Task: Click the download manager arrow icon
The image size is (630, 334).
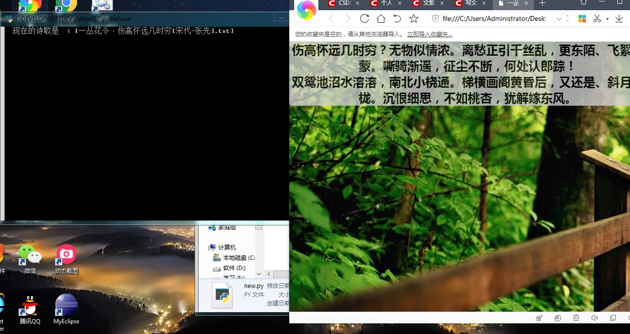Action: [619, 18]
